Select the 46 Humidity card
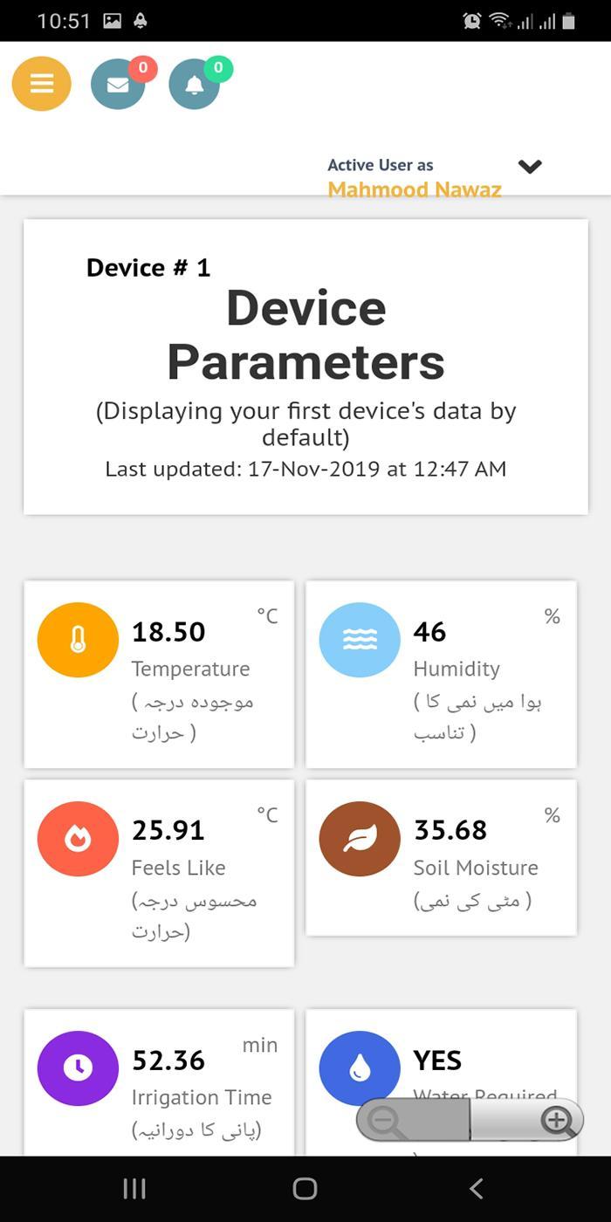The width and height of the screenshot is (611, 1222). coord(441,674)
